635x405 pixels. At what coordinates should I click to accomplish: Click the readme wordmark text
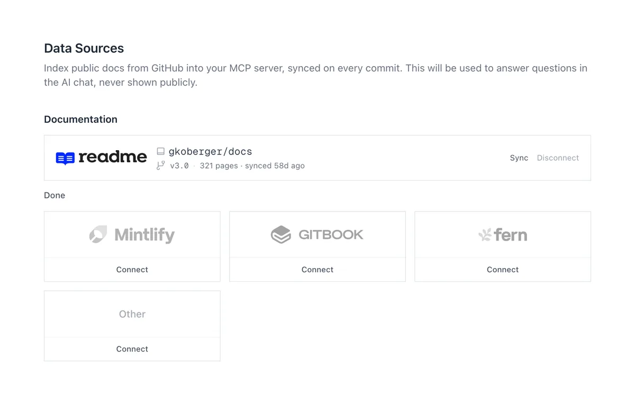point(113,157)
